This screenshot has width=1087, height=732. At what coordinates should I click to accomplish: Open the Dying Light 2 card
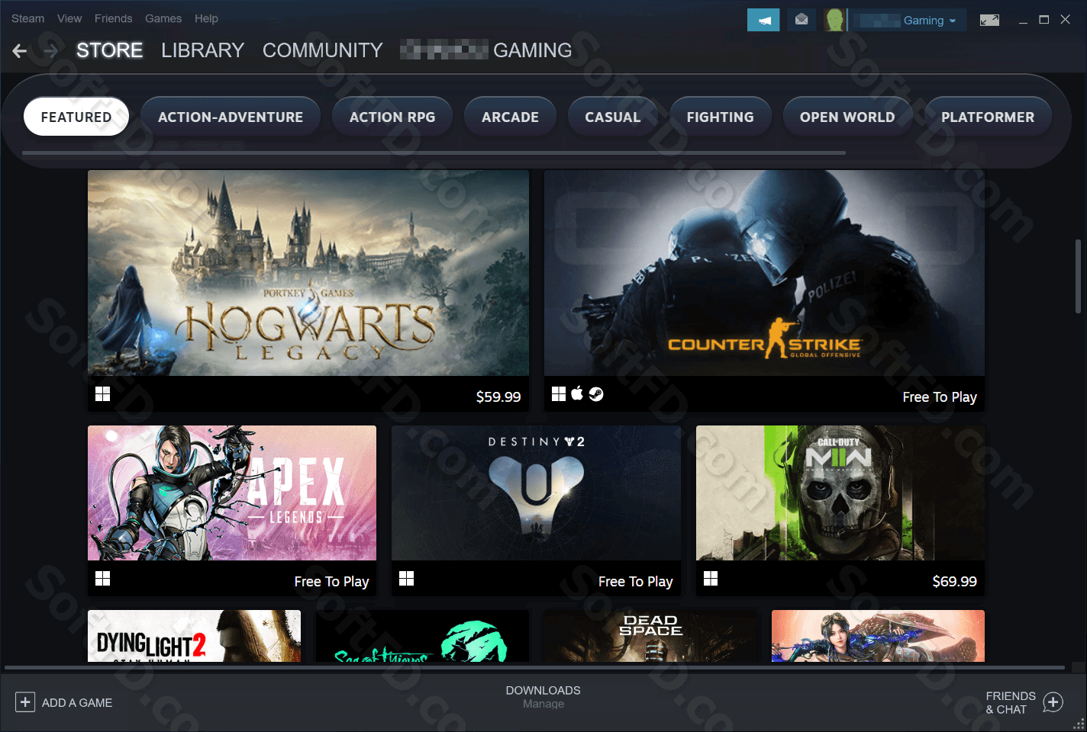point(194,636)
